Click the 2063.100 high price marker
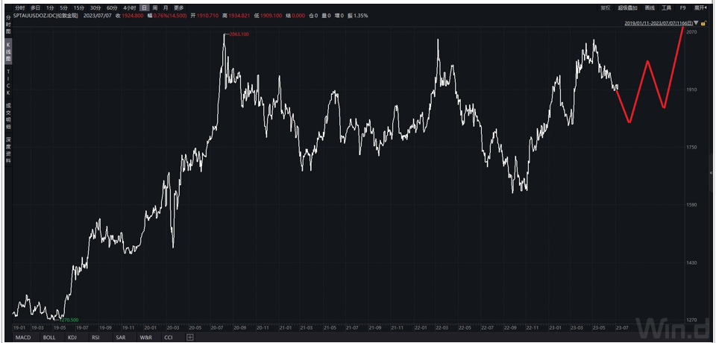The width and height of the screenshot is (716, 343). (x=238, y=34)
